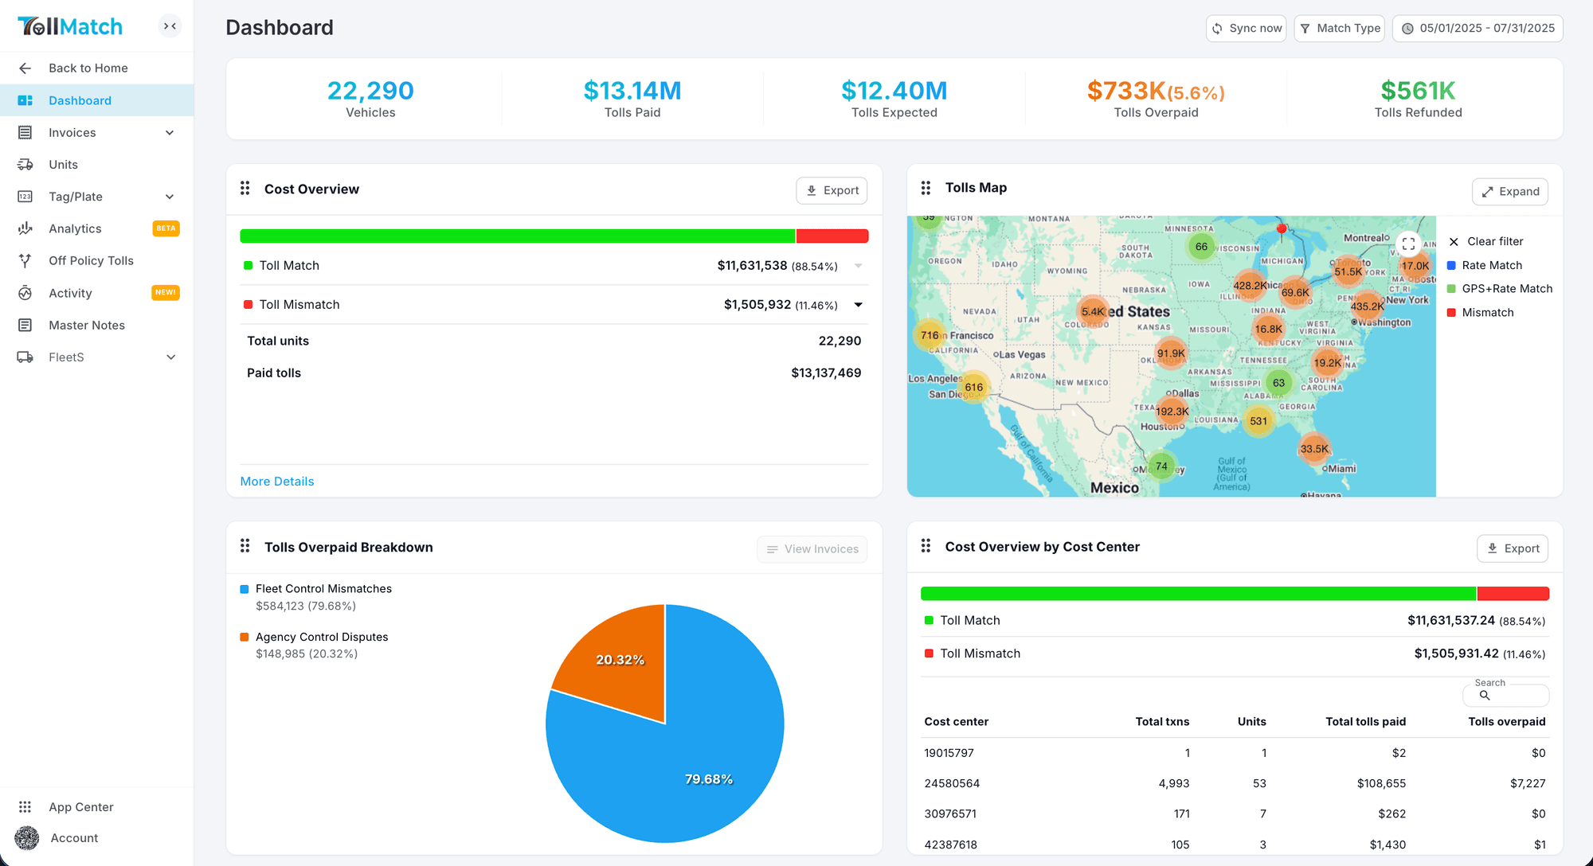Click the red segment of the Cost Overview bar
This screenshot has height=866, width=1593.
832,236
